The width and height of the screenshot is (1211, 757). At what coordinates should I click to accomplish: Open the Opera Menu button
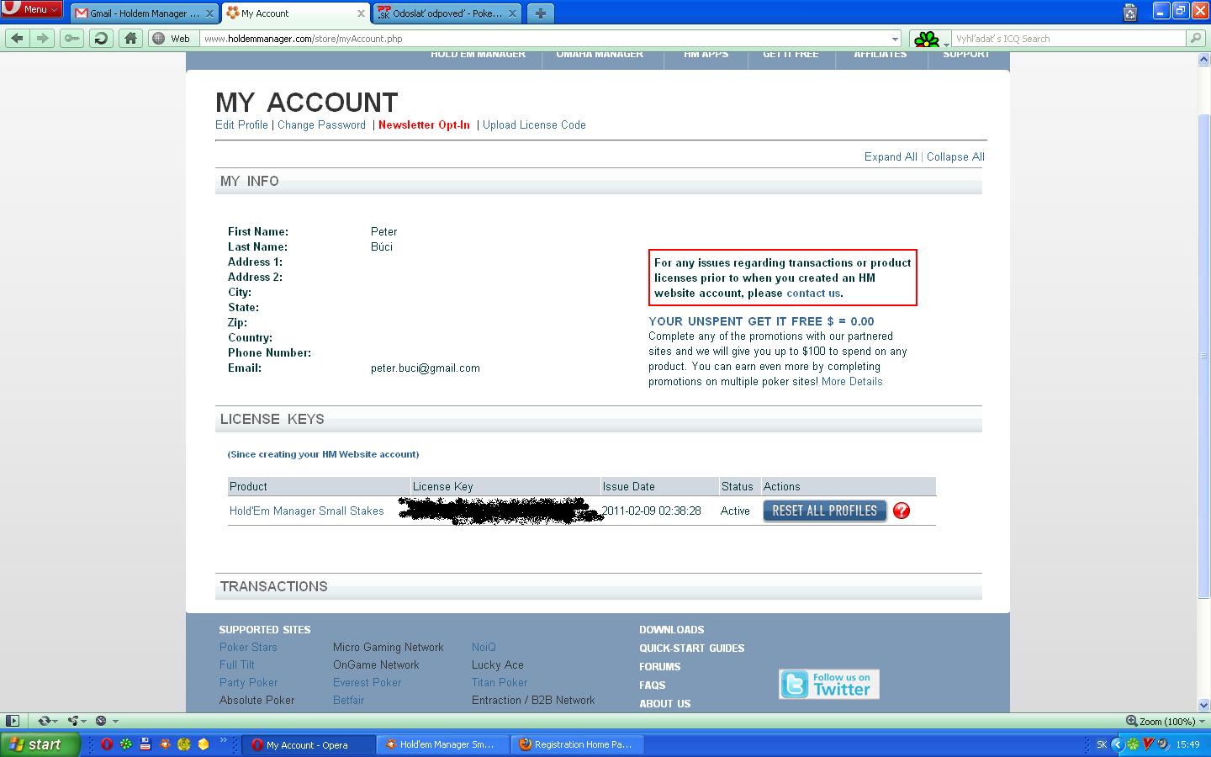pyautogui.click(x=32, y=9)
